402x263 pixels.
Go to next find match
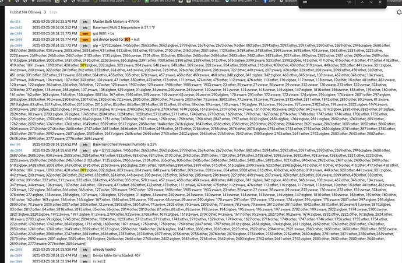pos(371,2)
